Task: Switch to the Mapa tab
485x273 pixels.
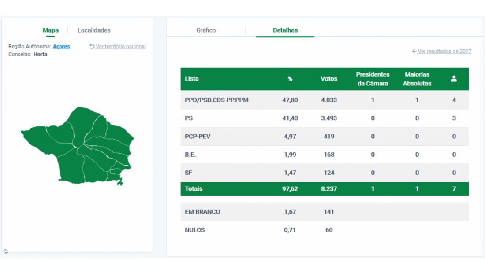Action: (x=51, y=30)
